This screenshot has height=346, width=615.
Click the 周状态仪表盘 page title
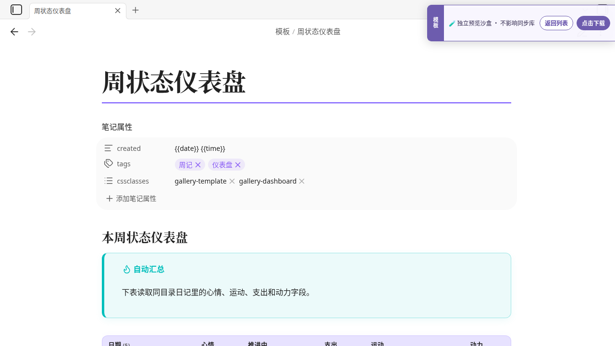point(173,82)
